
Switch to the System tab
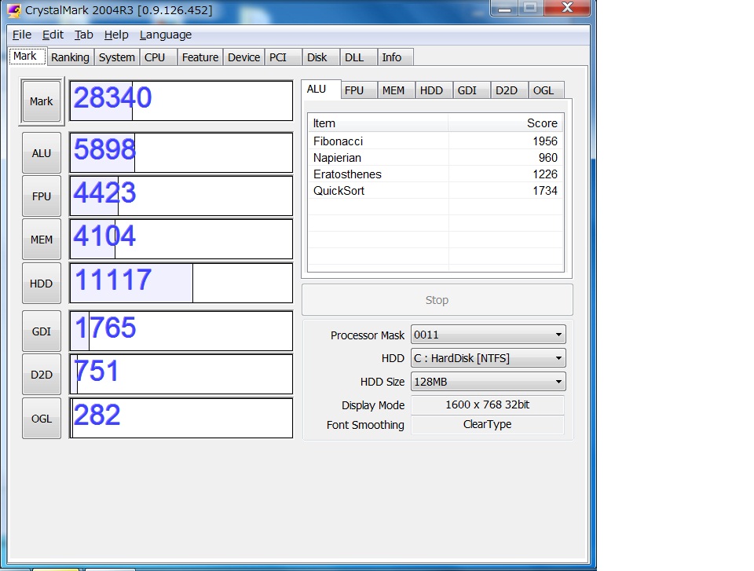(116, 57)
